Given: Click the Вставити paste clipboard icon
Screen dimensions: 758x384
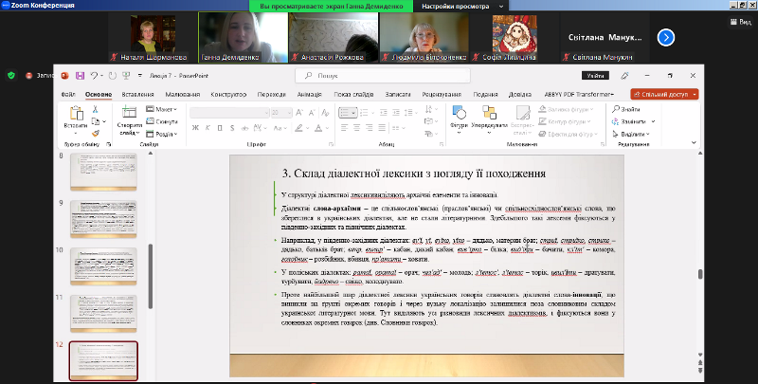Looking at the screenshot, I should [75, 115].
